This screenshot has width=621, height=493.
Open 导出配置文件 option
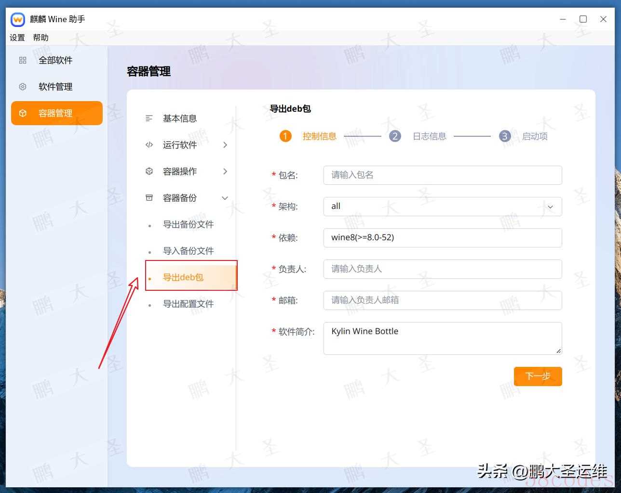pos(188,304)
